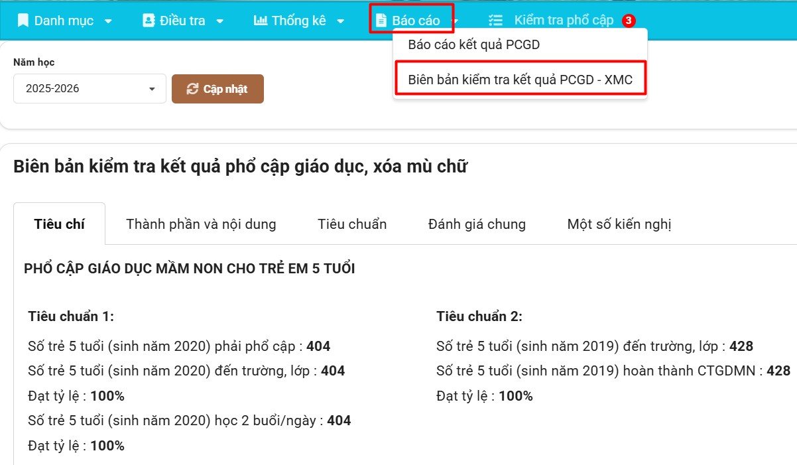Go to the Đánh giá chung tab
This screenshot has width=797, height=465.
tap(477, 224)
